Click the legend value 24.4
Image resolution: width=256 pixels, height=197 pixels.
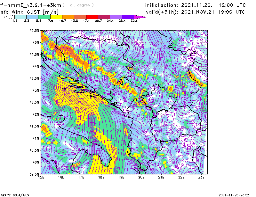(x=110, y=21)
